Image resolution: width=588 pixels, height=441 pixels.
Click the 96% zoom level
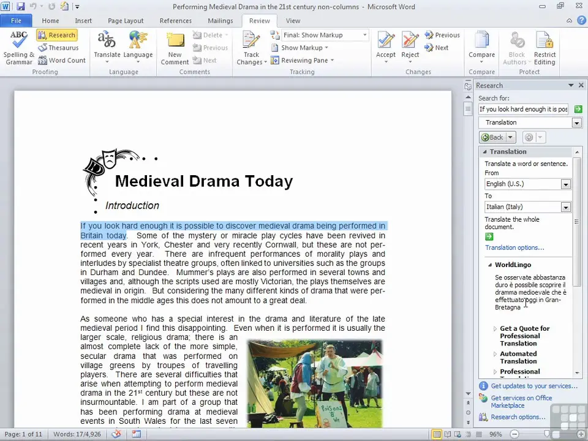(x=496, y=434)
